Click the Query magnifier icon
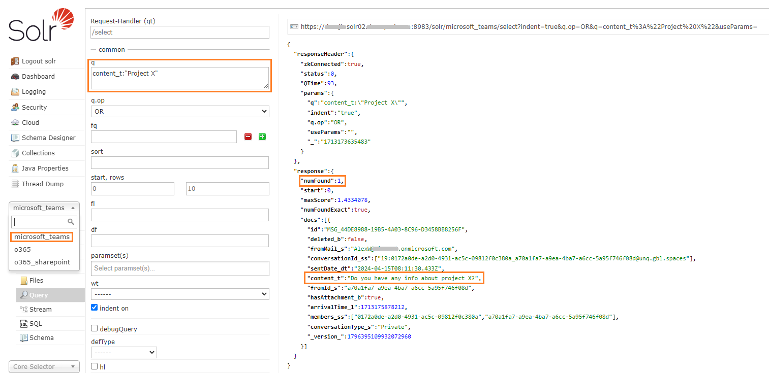This screenshot has height=373, width=769. point(24,295)
